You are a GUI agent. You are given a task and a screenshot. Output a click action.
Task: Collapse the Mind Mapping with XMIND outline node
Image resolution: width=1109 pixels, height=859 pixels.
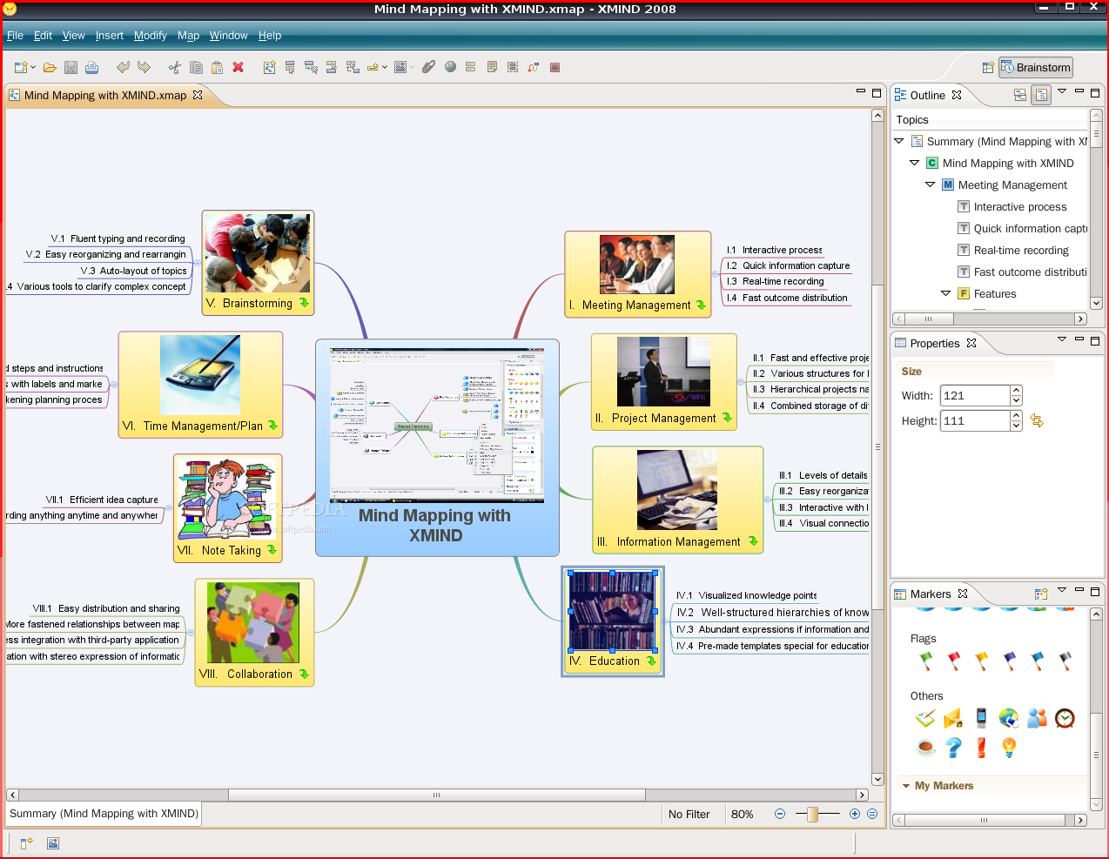pyautogui.click(x=915, y=163)
